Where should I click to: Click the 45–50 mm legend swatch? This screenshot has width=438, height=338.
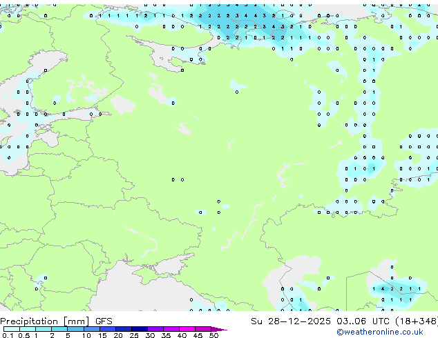click(203, 329)
